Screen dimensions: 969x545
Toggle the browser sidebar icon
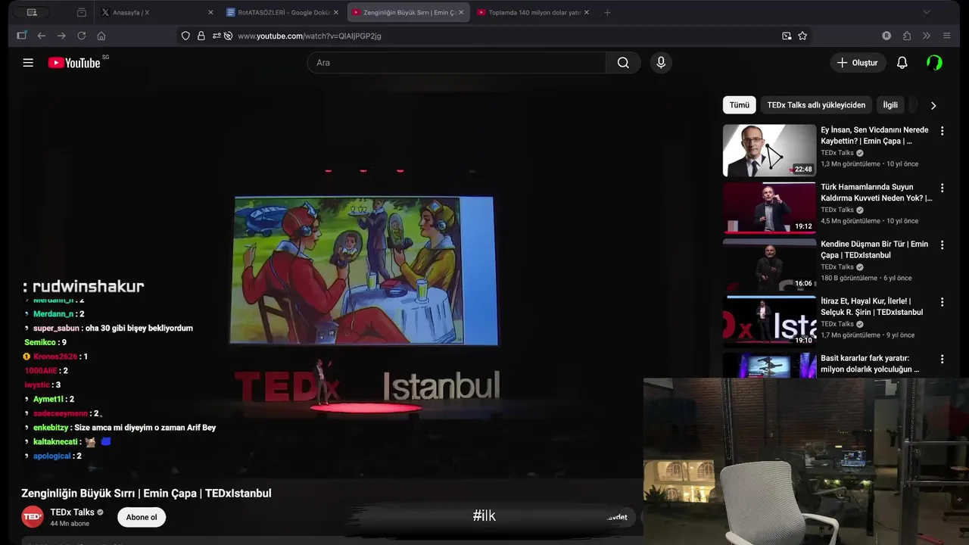pos(21,36)
